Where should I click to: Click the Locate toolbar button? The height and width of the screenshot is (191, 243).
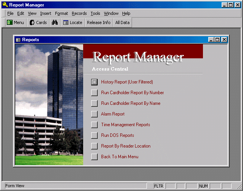pyautogui.click(x=72, y=22)
